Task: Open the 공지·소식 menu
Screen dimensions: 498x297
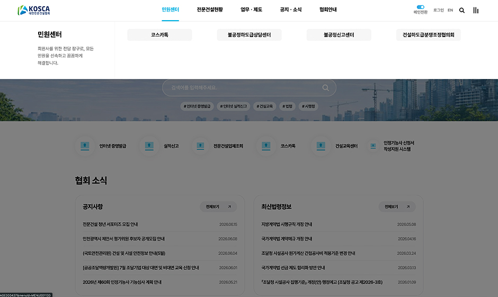Action: 291,10
